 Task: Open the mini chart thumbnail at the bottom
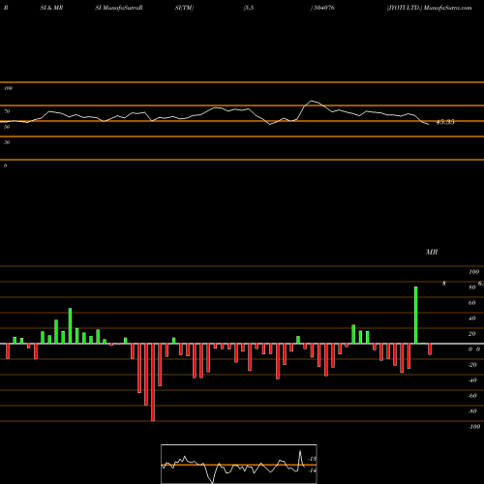tap(239, 464)
